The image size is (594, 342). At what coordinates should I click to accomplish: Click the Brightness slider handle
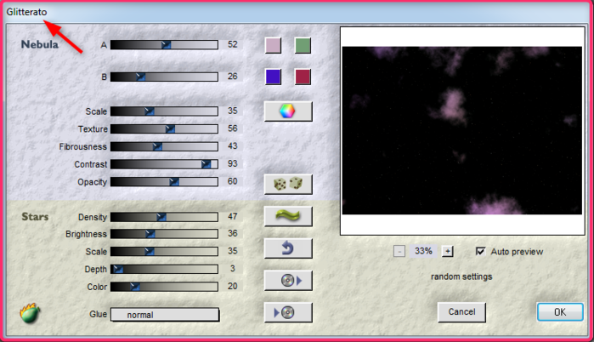click(x=150, y=234)
